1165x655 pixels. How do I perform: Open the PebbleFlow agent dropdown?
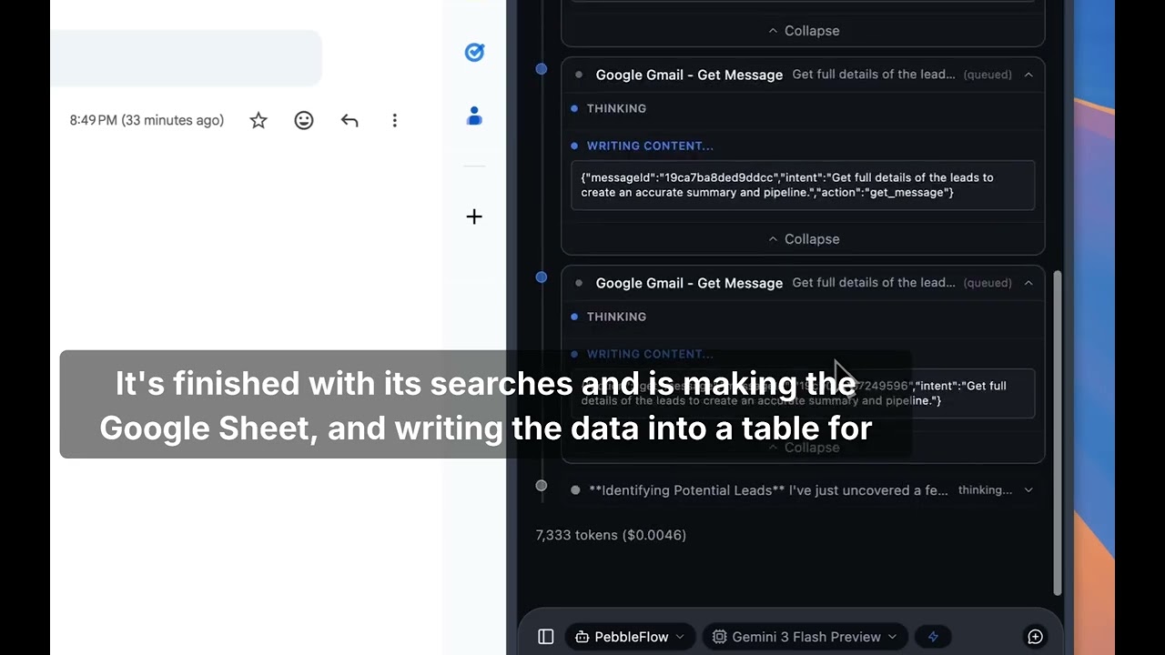click(x=630, y=637)
